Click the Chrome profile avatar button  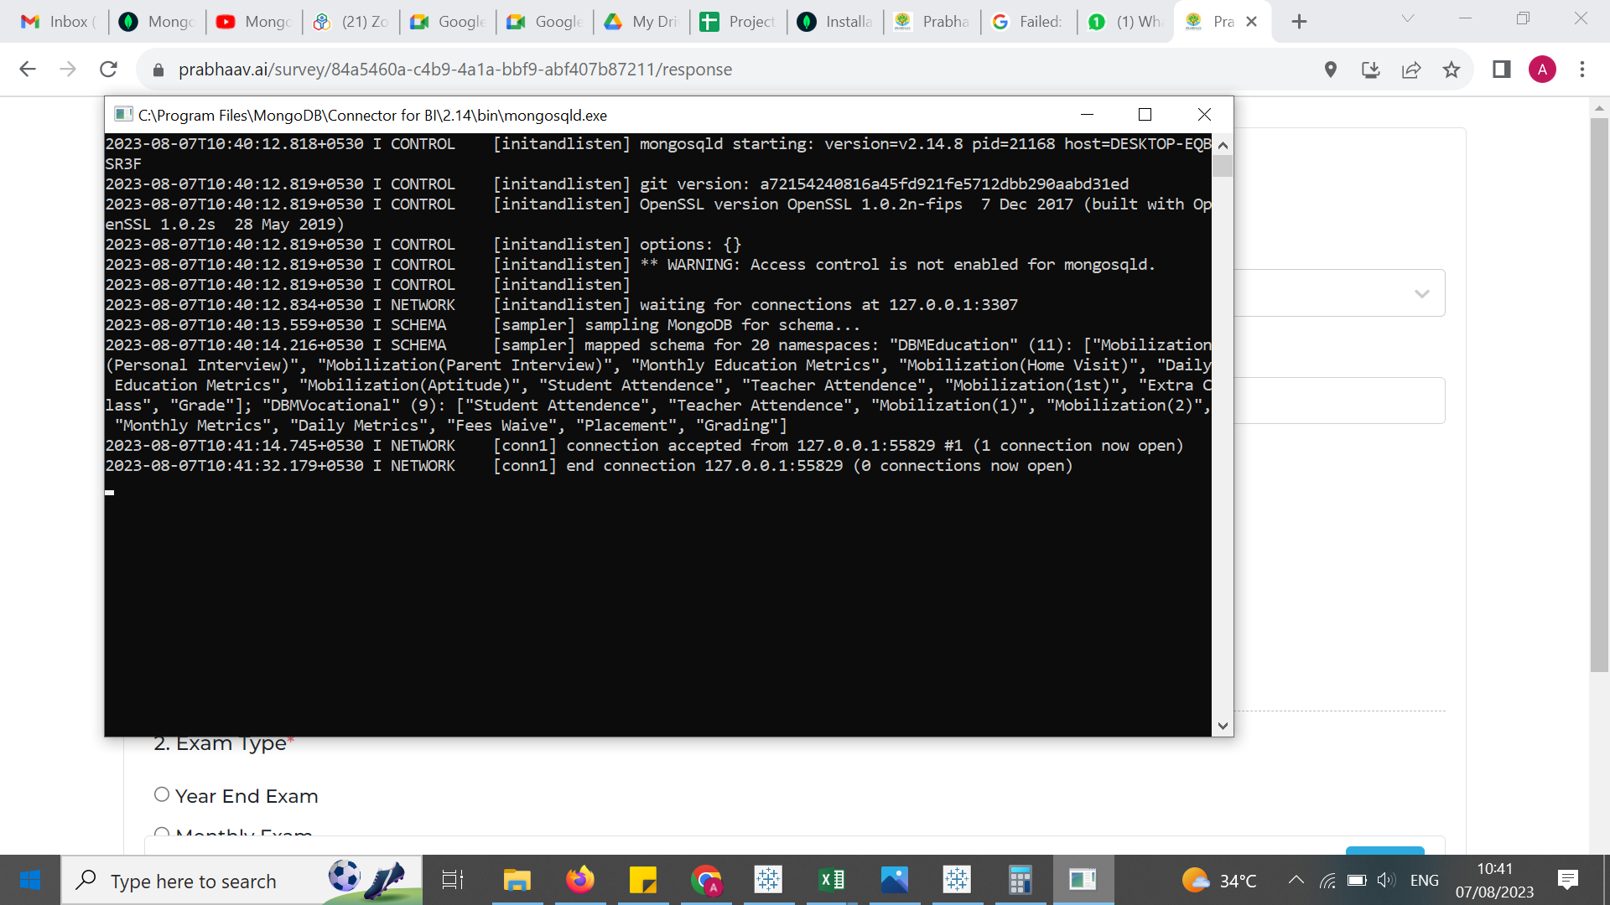1542,70
